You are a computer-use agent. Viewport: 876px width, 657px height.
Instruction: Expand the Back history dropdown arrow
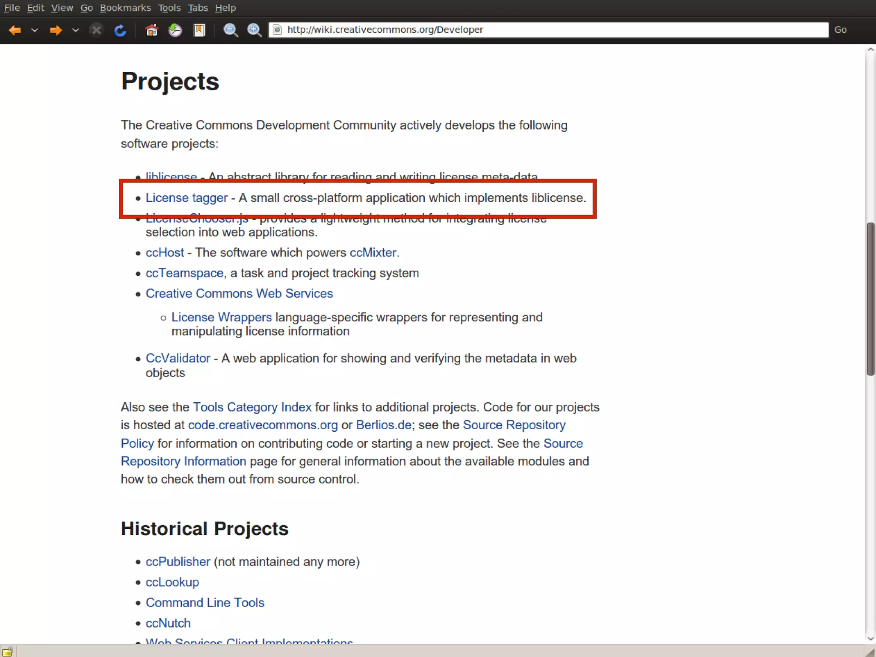(x=35, y=30)
